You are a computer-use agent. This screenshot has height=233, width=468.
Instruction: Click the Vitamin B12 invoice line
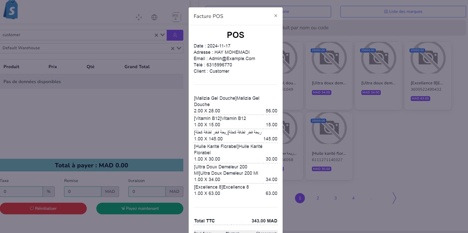(236, 122)
